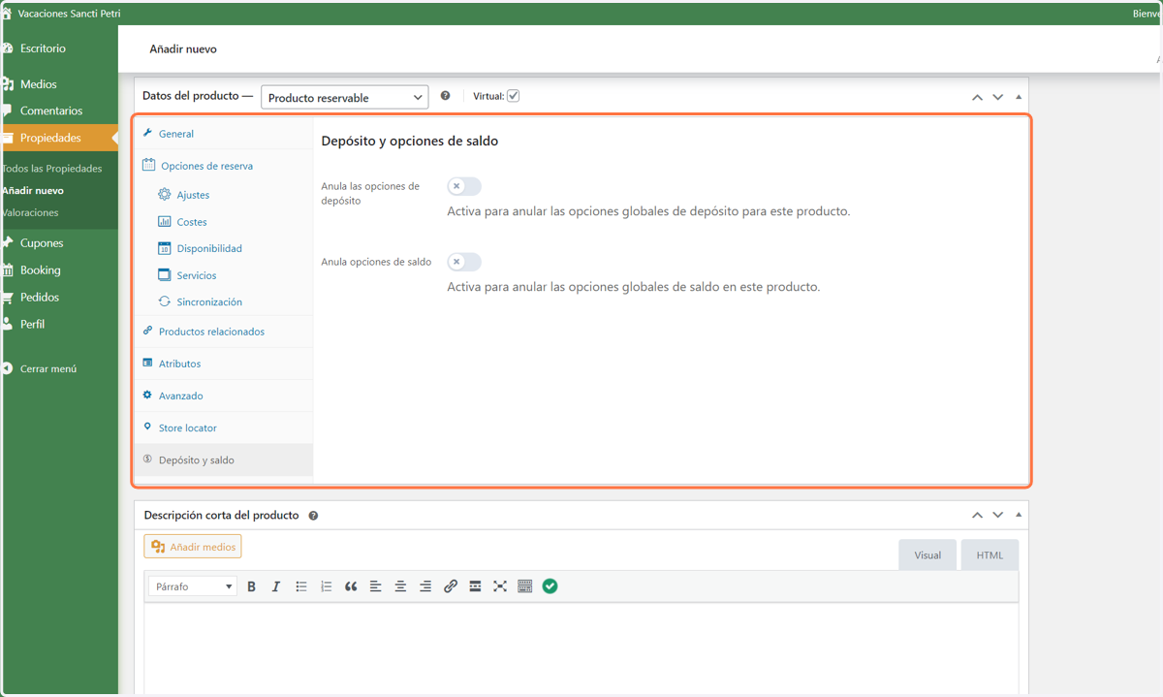
Task: Click the Perfil user icon in the sidebar
Action: pyautogui.click(x=7, y=324)
